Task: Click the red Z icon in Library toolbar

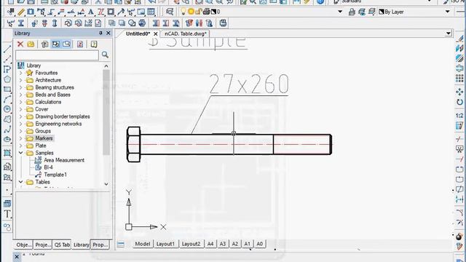Action: pos(80,44)
